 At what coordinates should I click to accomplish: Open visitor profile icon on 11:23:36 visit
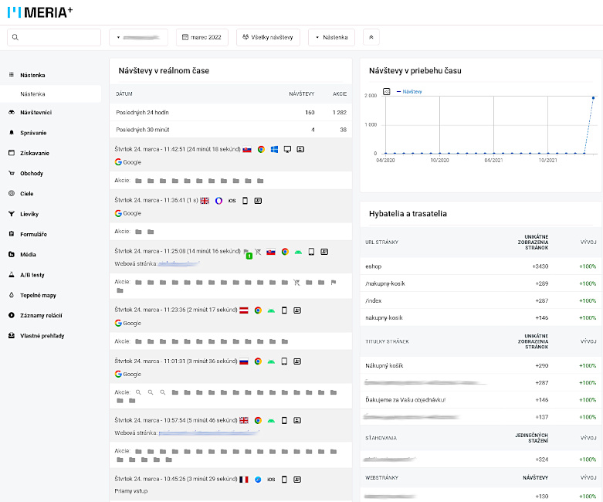click(x=297, y=310)
